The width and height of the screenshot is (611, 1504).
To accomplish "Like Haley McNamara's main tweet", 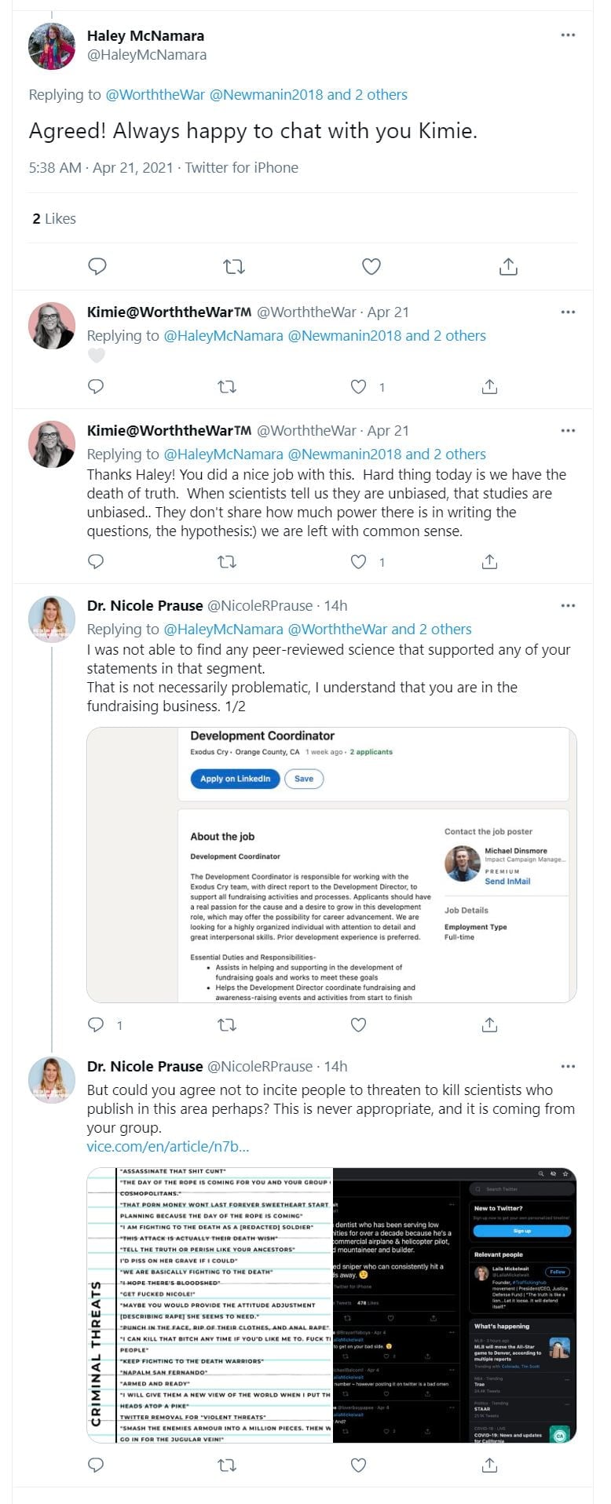I will coord(371,267).
